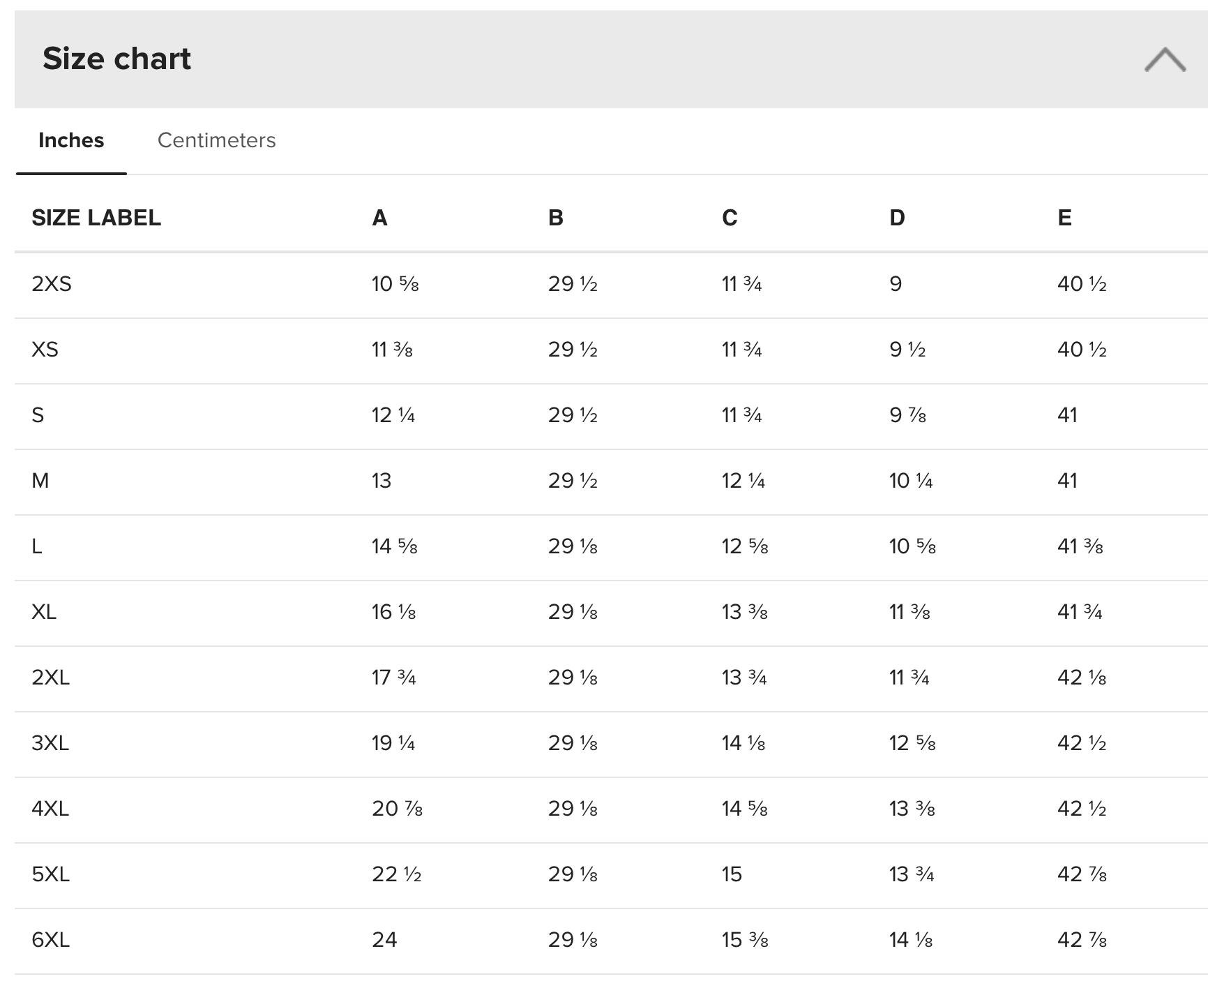Viewport: 1208px width, 1002px height.
Task: Click column header D
Action: (x=897, y=218)
